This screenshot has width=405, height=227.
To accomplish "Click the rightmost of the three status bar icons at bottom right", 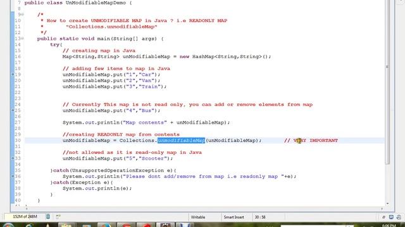I will tap(399, 217).
